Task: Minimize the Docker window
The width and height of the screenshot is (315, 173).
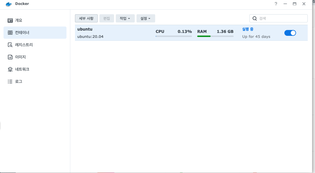Action: click(285, 4)
